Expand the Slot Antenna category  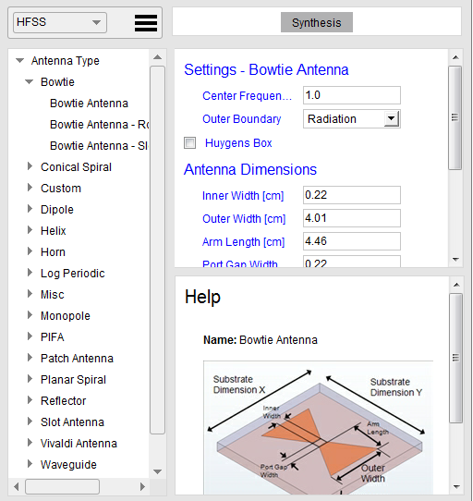tap(30, 422)
